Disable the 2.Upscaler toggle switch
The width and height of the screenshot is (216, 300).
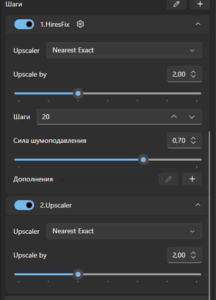(24, 205)
